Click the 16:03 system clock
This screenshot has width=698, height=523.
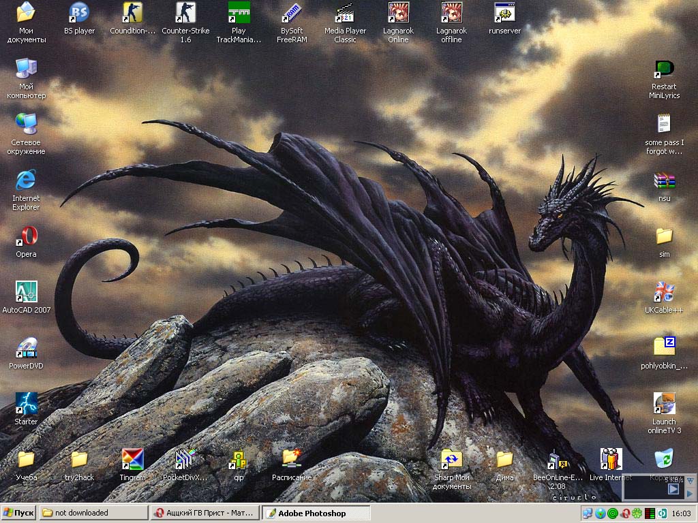[x=681, y=513]
